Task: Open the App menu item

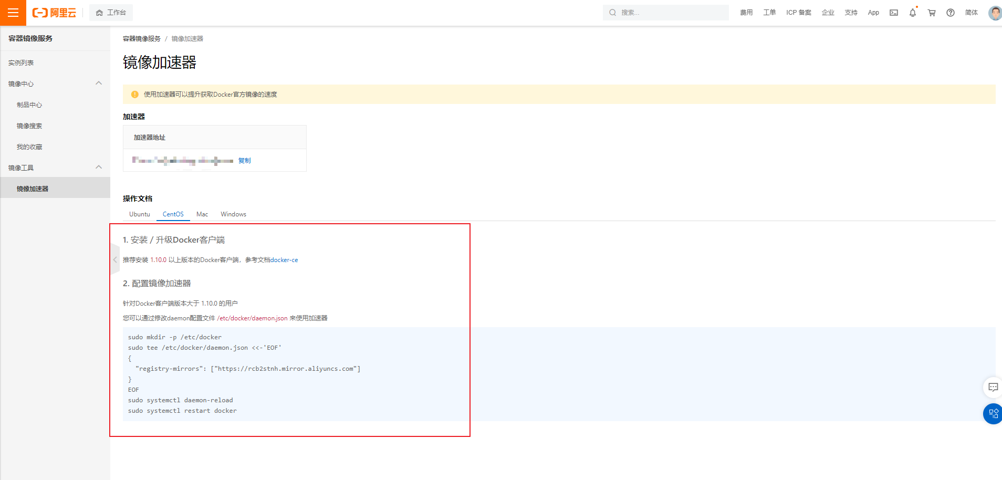Action: pyautogui.click(x=873, y=13)
